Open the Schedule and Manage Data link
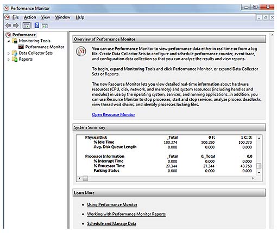The height and width of the screenshot is (233, 277). (x=111, y=223)
